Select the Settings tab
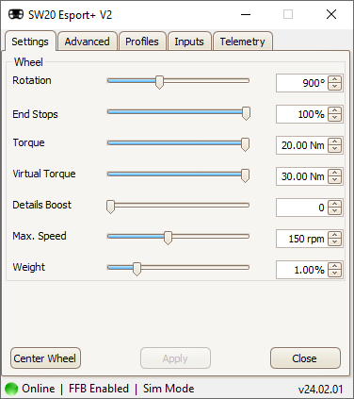The image size is (354, 399). 30,42
